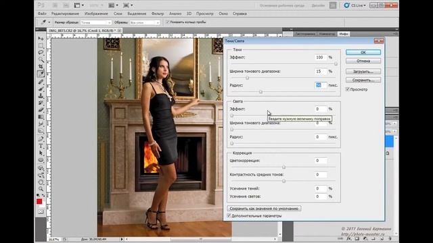Open the Слои menu
The image size is (433, 243).
(x=118, y=13)
